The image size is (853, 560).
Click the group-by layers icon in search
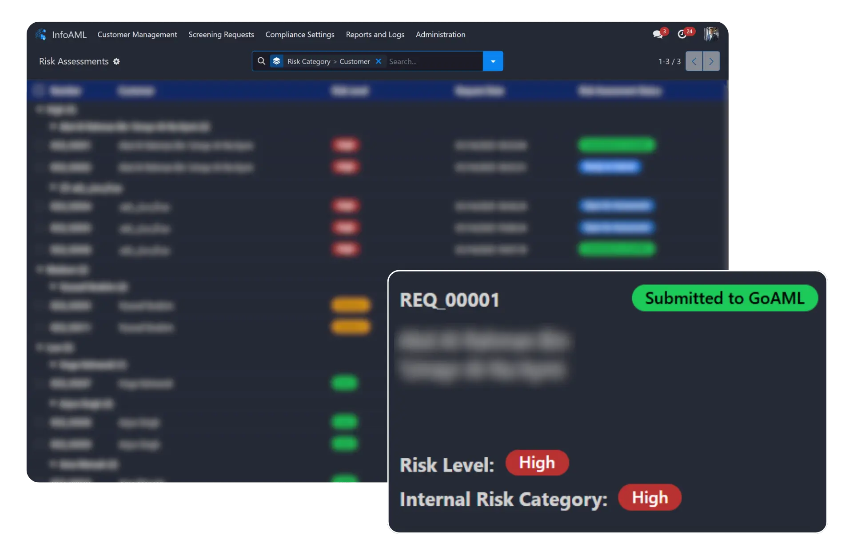point(277,61)
